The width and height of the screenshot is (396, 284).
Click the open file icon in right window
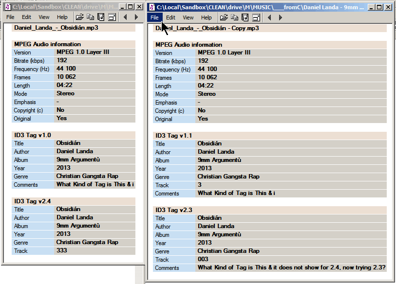224,18
